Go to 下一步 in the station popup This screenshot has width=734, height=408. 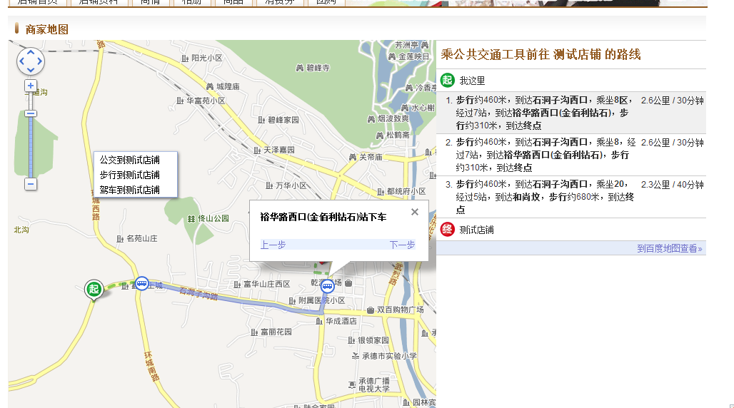tap(402, 245)
